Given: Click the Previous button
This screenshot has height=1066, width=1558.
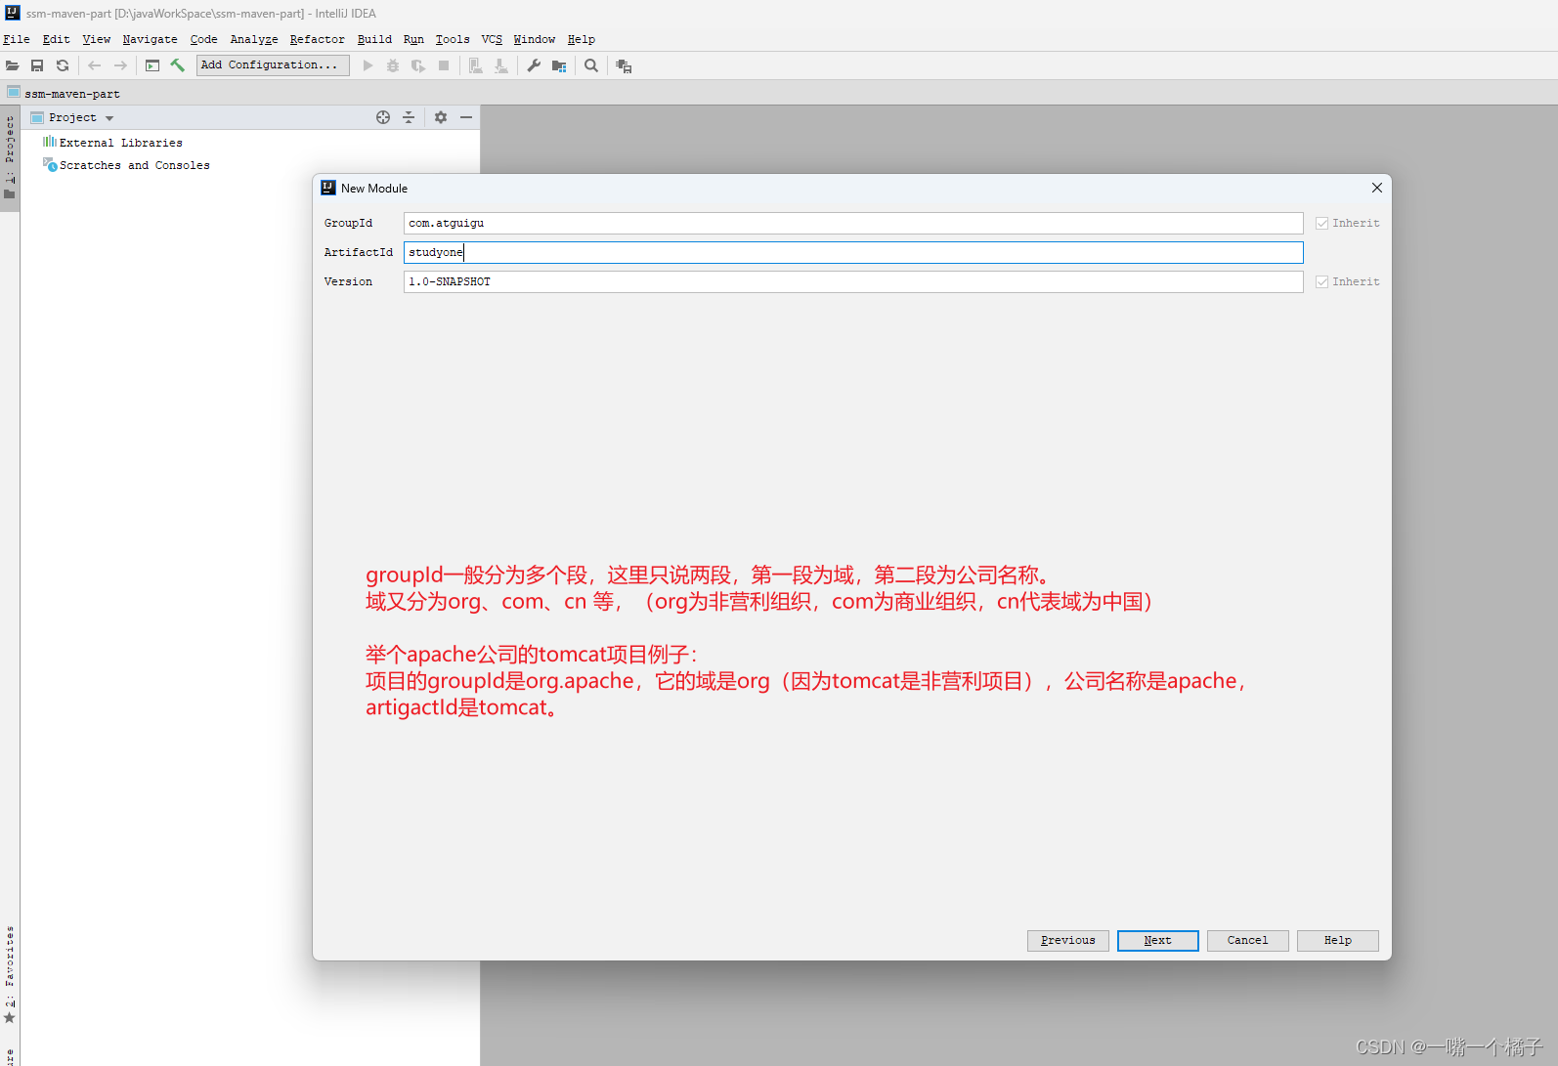Looking at the screenshot, I should 1067,940.
